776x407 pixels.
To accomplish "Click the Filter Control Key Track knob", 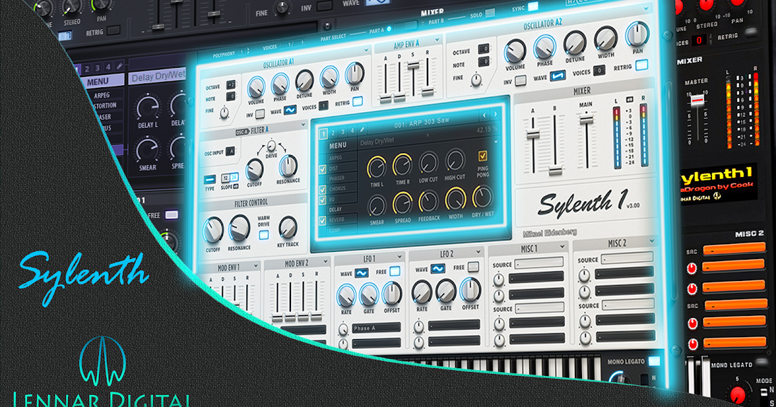I will point(288,227).
